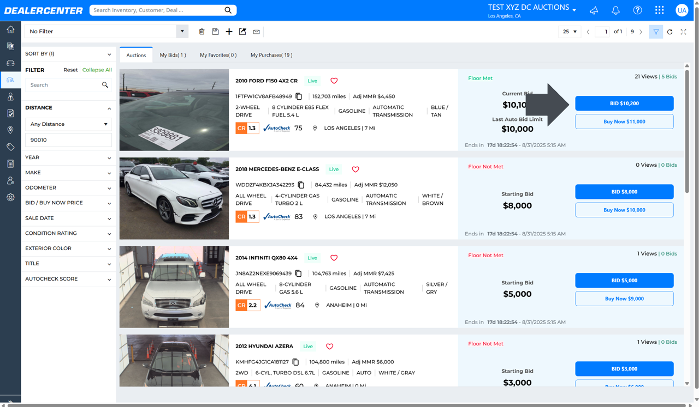Image resolution: width=699 pixels, height=407 pixels.
Task: Click the refresh list icon
Action: tap(670, 32)
